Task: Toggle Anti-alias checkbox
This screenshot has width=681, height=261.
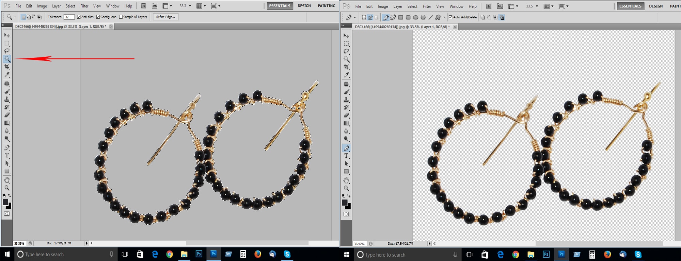Action: [x=79, y=17]
